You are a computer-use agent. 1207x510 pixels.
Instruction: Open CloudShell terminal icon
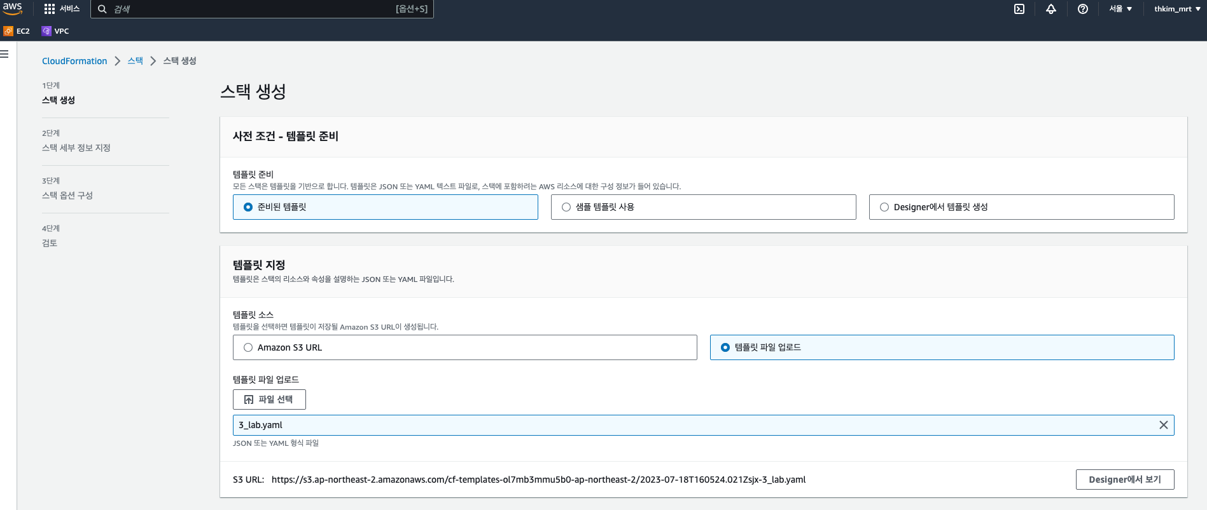(1019, 9)
